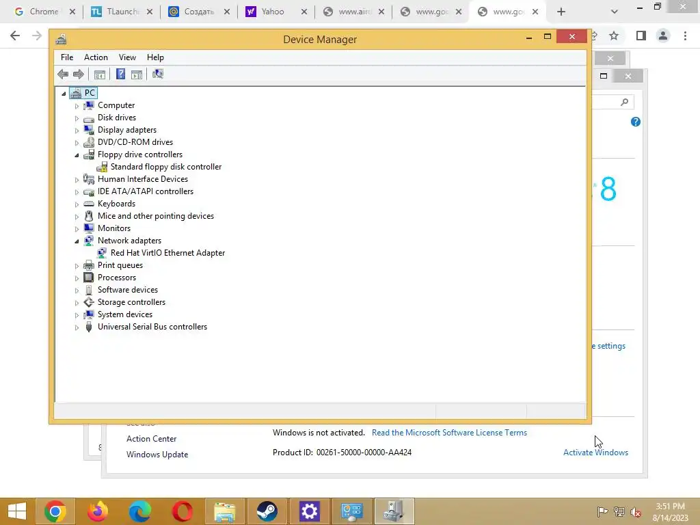Click the blue help icon in System window
700x525 pixels.
tap(635, 122)
